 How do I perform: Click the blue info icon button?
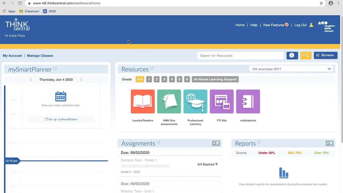pyautogui.click(x=292, y=55)
